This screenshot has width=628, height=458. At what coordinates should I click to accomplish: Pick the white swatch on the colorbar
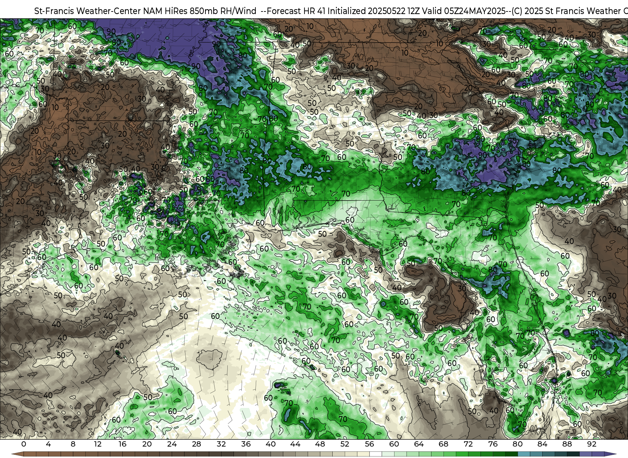375,454
